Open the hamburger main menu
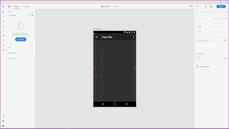229x129 pixels. coord(3,7)
